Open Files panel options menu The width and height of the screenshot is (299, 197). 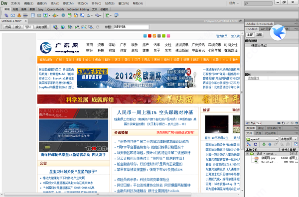[296, 133]
